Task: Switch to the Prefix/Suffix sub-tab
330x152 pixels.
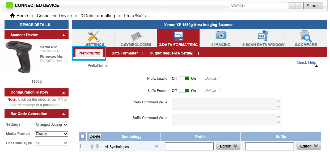Action: tap(89, 53)
